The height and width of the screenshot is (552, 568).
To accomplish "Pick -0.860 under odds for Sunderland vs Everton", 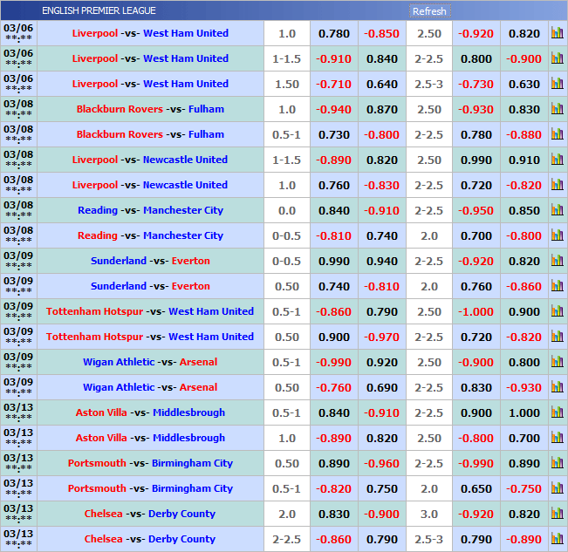I will [524, 287].
